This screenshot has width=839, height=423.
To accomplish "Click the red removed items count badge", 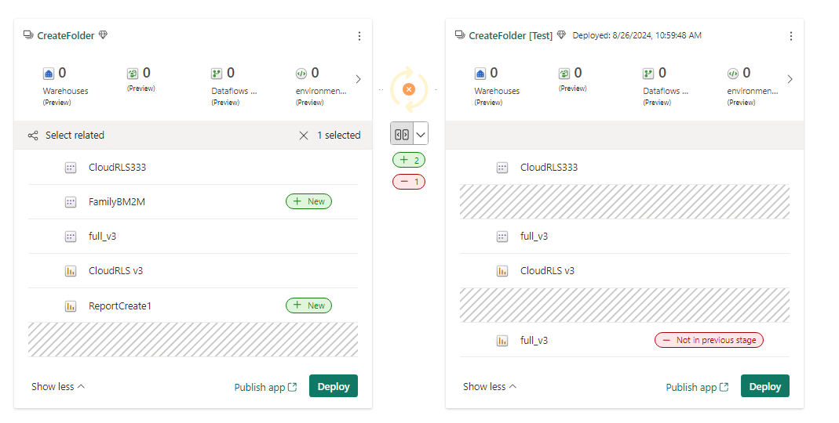I will pos(409,182).
